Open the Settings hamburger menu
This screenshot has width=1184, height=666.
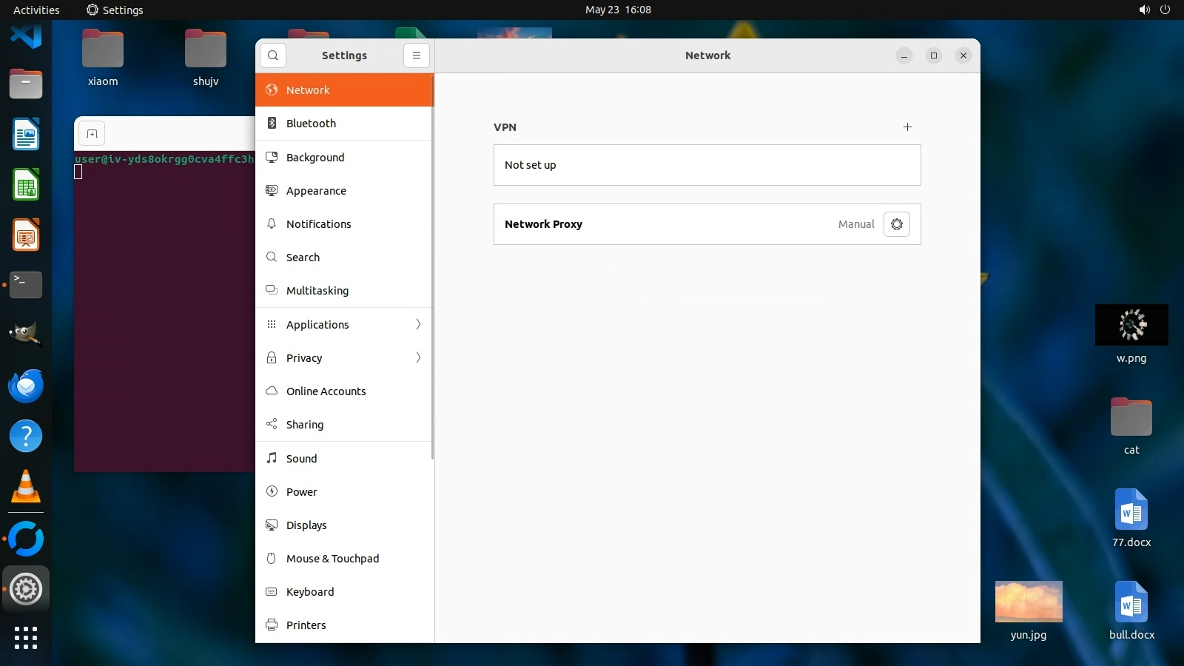click(417, 55)
